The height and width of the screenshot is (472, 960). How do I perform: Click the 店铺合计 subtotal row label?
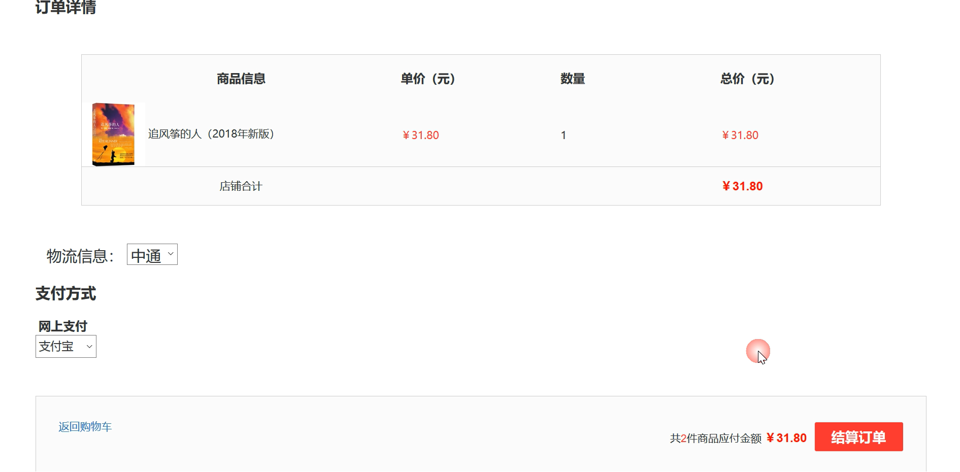[x=241, y=186]
